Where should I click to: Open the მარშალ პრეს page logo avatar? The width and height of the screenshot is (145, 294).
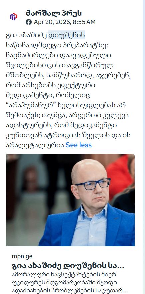tap(14, 17)
